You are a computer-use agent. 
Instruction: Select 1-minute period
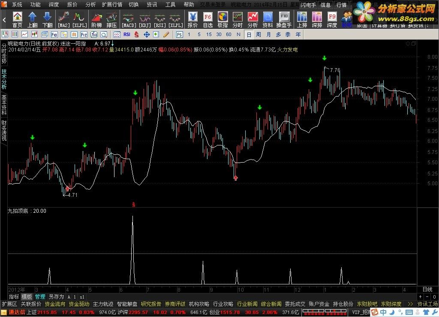tap(189, 34)
